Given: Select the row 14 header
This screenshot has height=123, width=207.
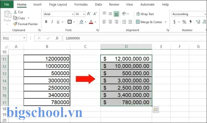Looking at the screenshot, I should (x=4, y=81).
